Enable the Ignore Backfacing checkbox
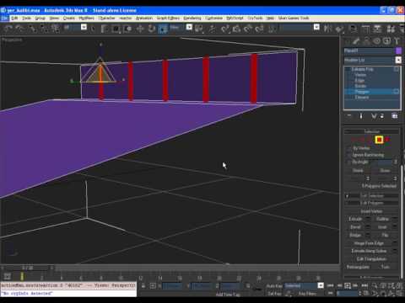The height and width of the screenshot is (303, 405). point(349,155)
